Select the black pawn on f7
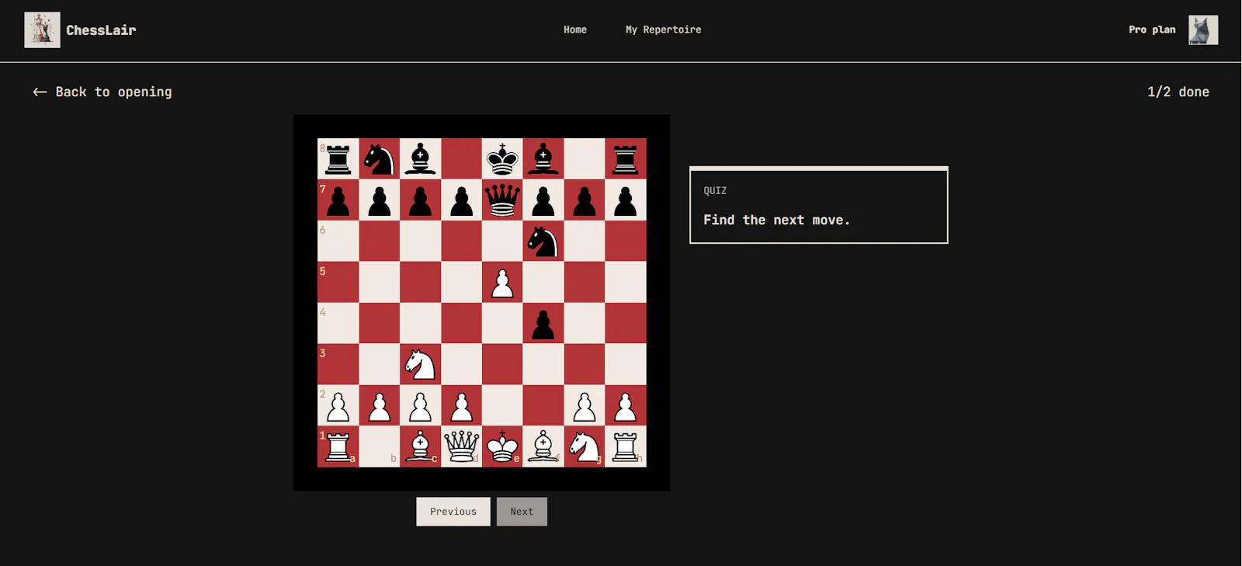Screen dimensions: 1242x566 543,200
